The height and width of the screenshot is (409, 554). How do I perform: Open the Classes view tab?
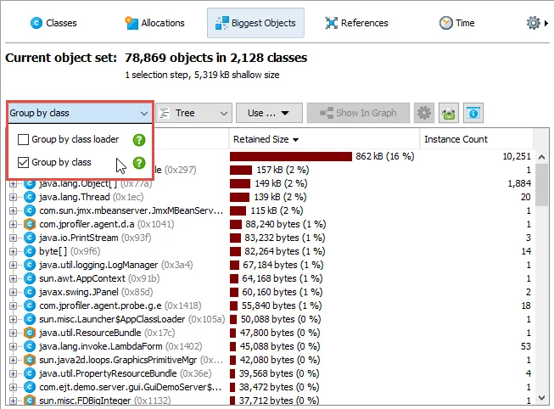pyautogui.click(x=53, y=23)
